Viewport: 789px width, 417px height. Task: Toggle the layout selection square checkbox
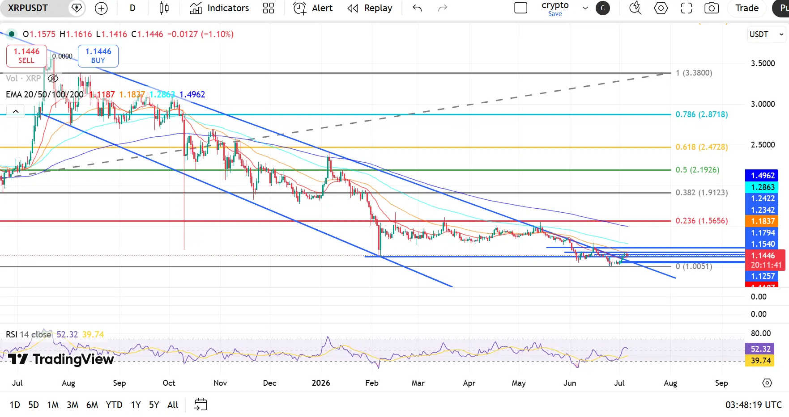(521, 8)
